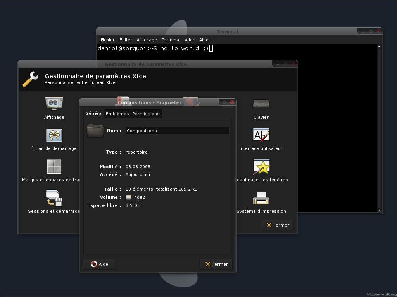Screen dimensions: 397x297
Task: Click Aide button in properties dialog
Action: coord(99,264)
